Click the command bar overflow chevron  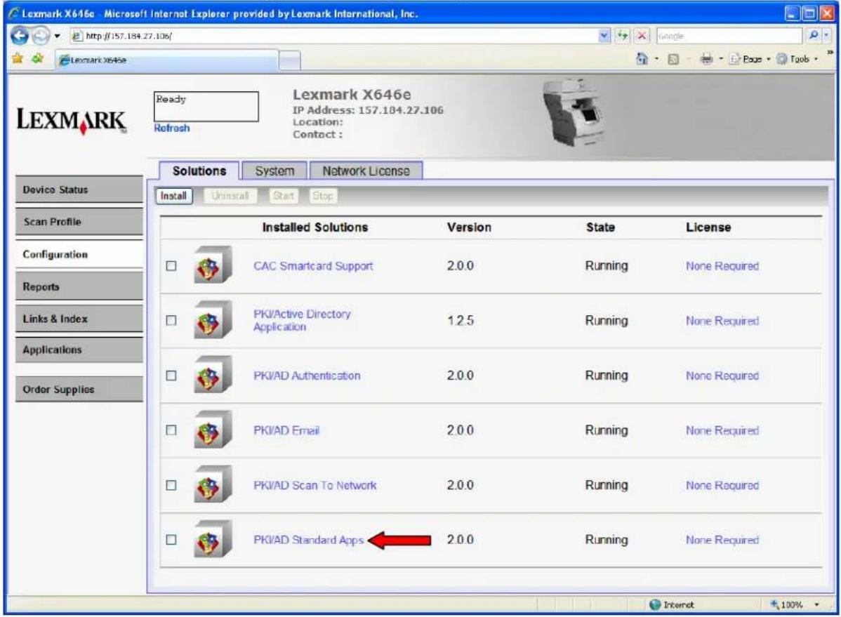(x=830, y=53)
